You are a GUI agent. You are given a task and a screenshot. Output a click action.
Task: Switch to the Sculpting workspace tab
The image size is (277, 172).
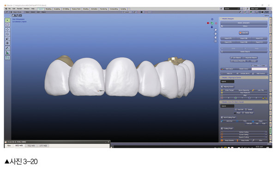tap(57, 9)
